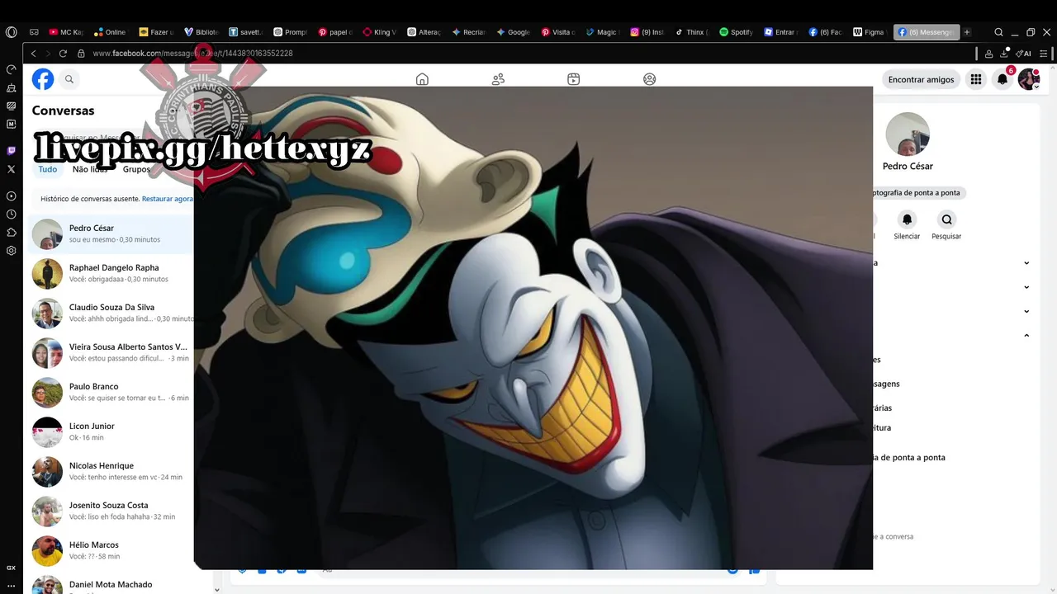Screen dimensions: 1057x594
Task: Click the Facebook logo
Action: coord(43,79)
